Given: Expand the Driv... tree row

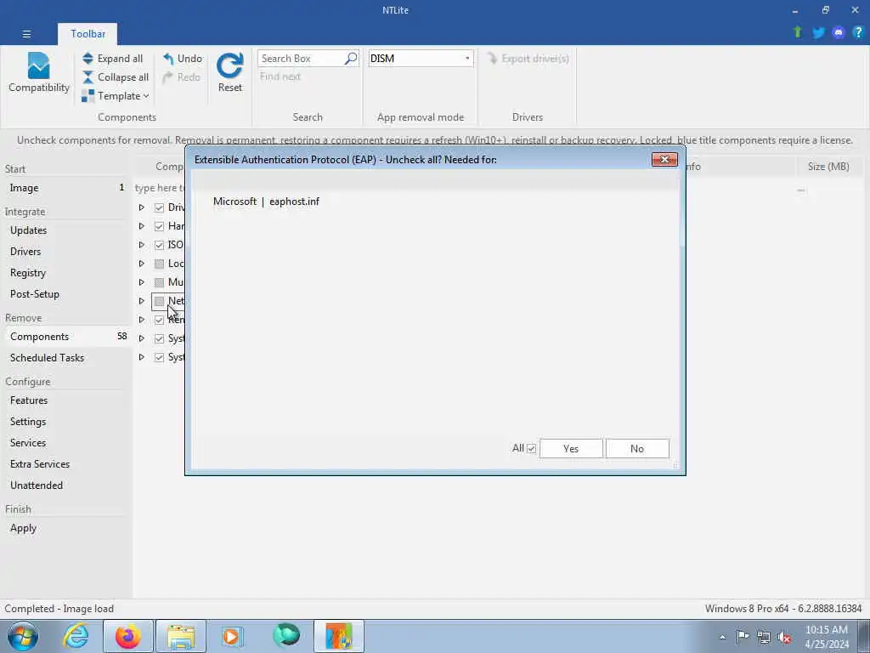Looking at the screenshot, I should (142, 207).
